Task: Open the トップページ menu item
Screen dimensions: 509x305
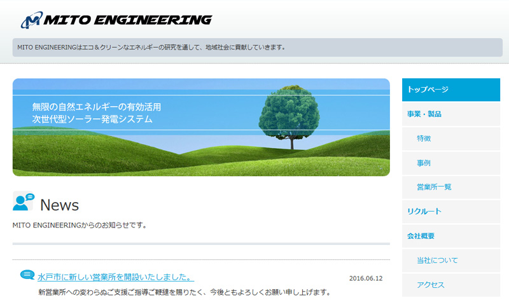Action: point(451,90)
